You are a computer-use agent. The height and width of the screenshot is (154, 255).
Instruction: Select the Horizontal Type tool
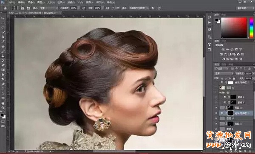(3, 89)
